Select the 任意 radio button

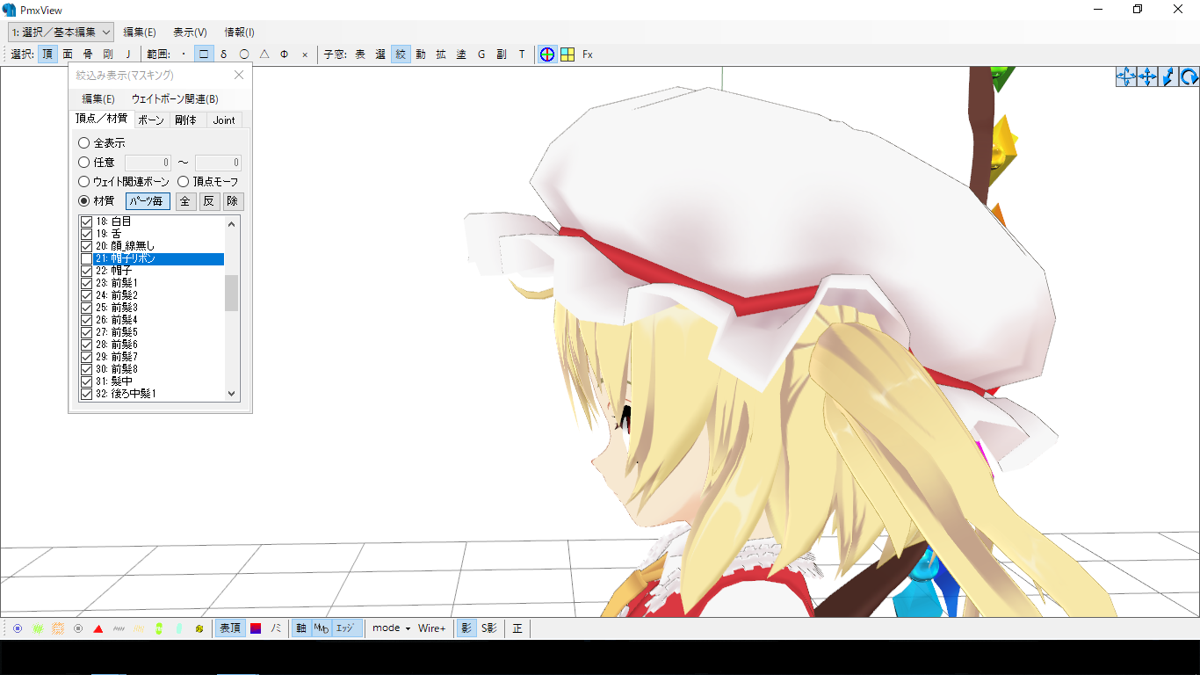click(97, 163)
